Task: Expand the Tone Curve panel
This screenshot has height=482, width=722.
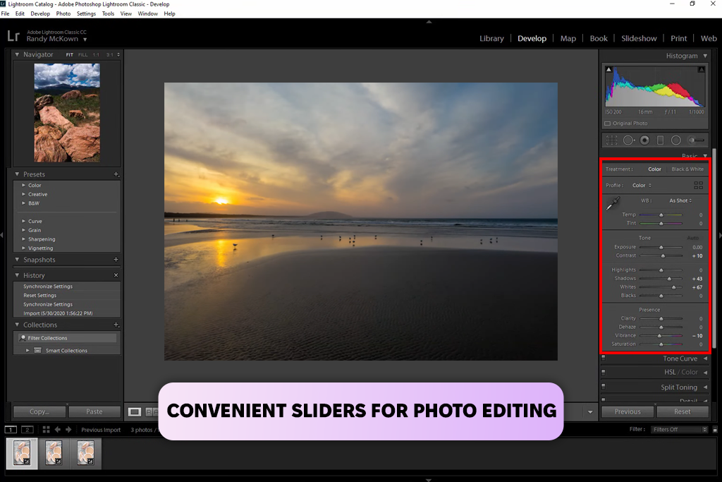Action: 705,359
